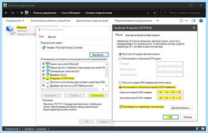
Task: Toggle IP версии 4 (TCP/IPv4) checkbox
Action: point(43,78)
